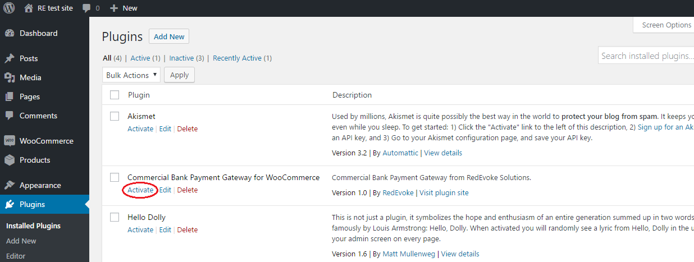Click the Pages icon in sidebar
694x262 pixels.
[x=10, y=96]
